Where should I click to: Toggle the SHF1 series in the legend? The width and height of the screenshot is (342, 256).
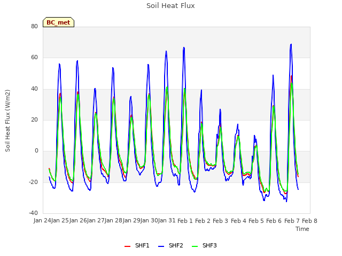click(x=137, y=246)
